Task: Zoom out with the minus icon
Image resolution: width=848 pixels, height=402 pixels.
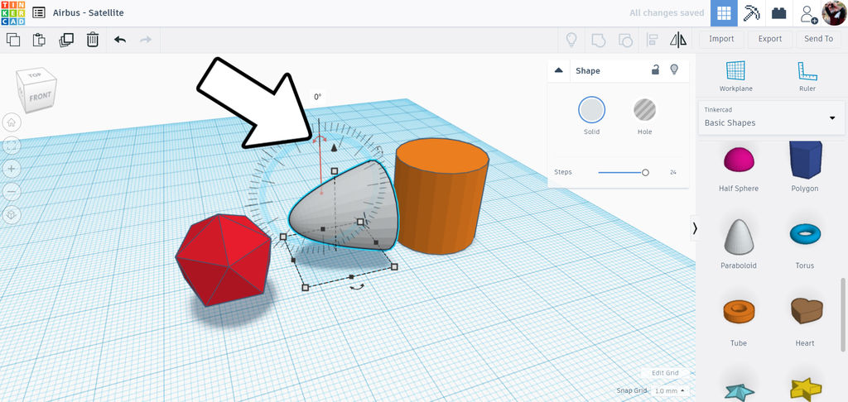Action: (x=12, y=192)
